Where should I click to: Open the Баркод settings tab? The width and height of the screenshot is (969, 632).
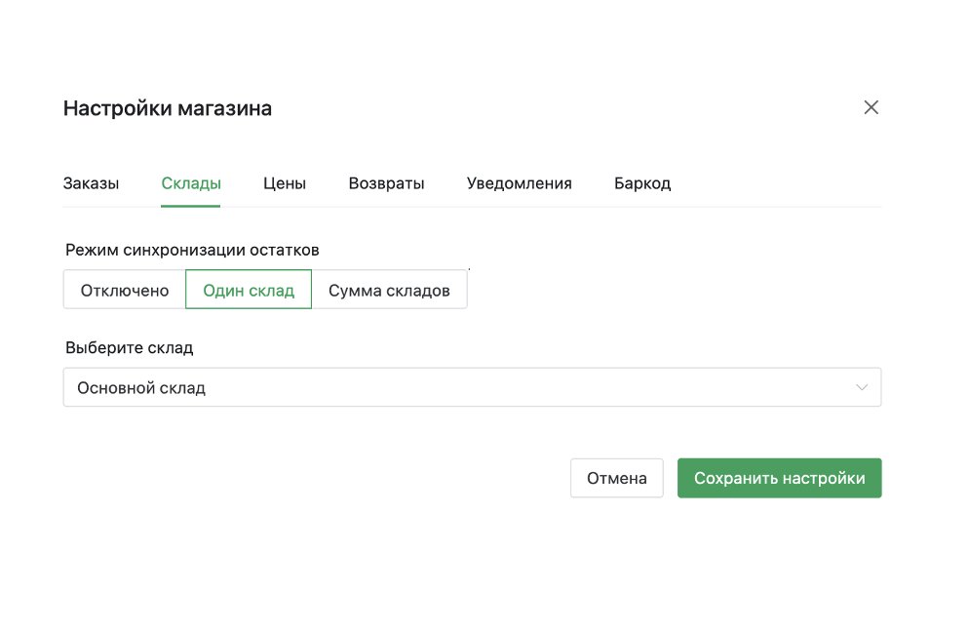click(641, 183)
